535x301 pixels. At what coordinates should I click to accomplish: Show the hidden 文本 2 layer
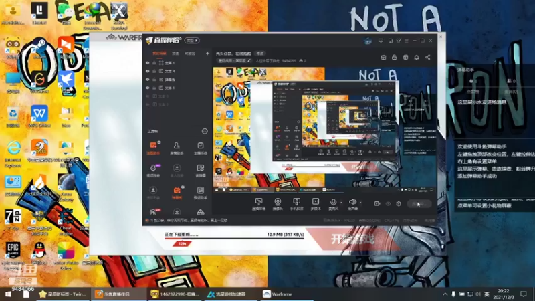tap(148, 104)
